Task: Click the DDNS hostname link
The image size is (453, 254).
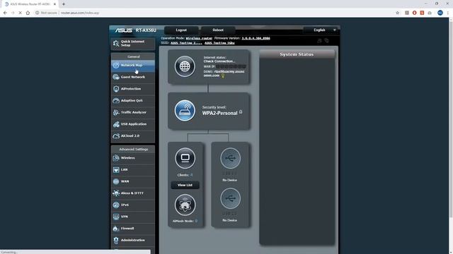Action: coord(224,73)
